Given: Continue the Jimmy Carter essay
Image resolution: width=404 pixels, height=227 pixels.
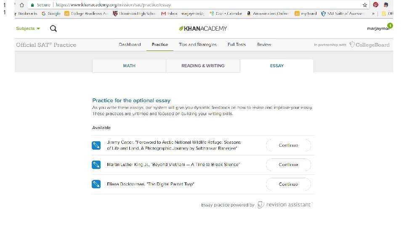Looking at the screenshot, I should (x=288, y=145).
